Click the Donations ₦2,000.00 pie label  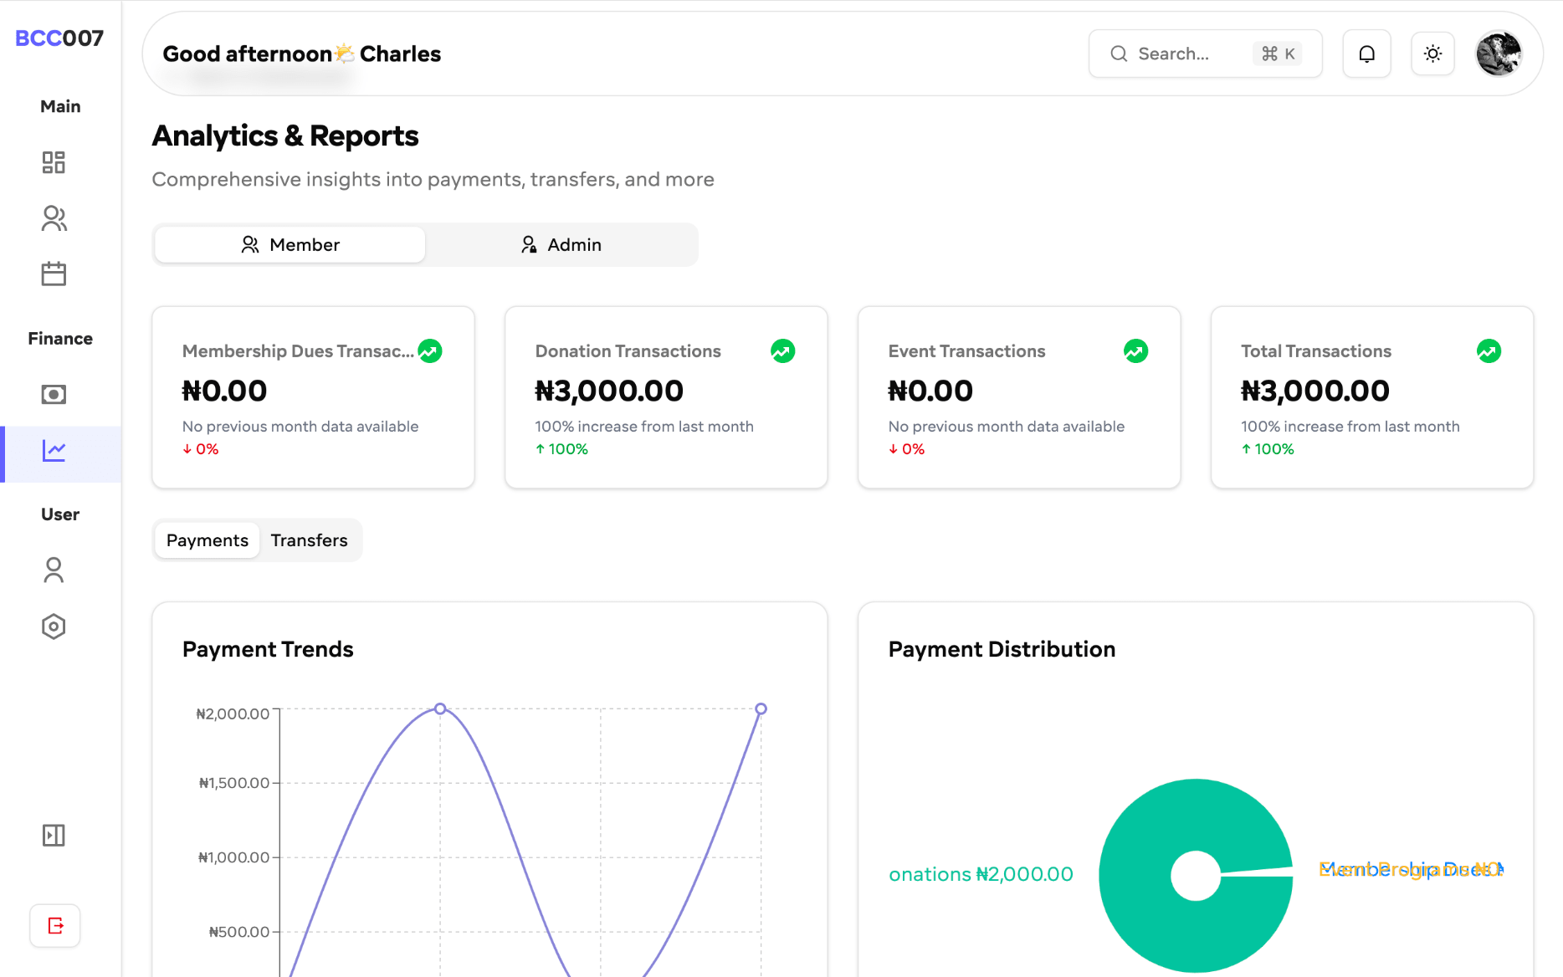[x=981, y=874]
